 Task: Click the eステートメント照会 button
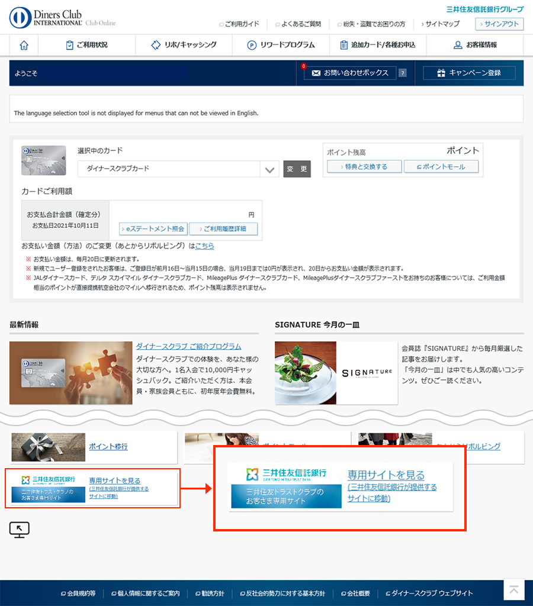(x=153, y=229)
